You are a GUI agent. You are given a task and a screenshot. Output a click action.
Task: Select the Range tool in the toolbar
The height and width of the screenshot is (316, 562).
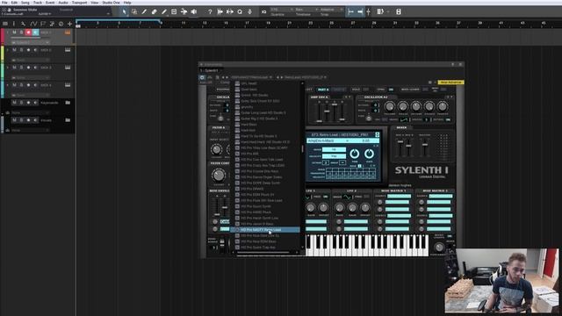[x=134, y=11]
